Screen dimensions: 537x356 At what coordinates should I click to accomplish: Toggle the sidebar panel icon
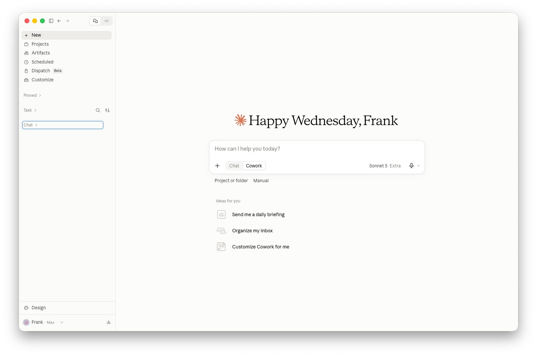coord(51,21)
